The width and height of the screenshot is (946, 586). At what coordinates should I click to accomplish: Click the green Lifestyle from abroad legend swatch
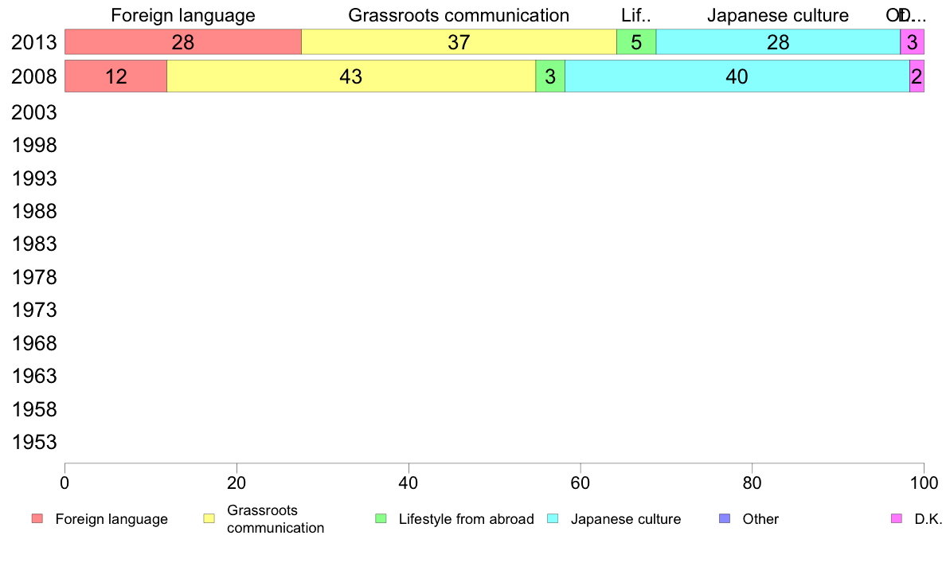(x=381, y=518)
